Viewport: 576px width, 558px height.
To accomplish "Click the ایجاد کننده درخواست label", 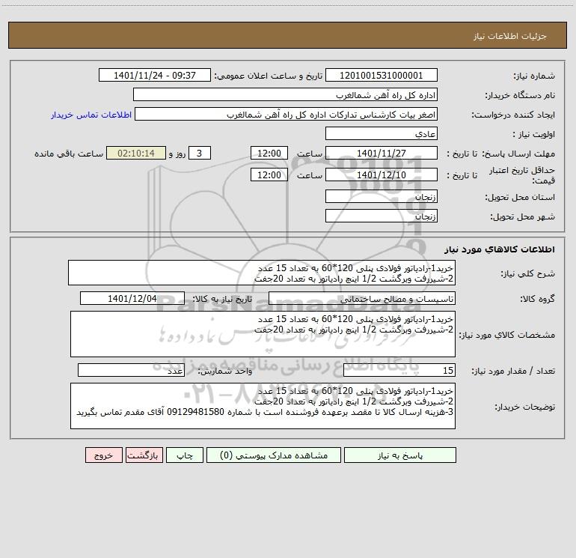I will point(513,115).
